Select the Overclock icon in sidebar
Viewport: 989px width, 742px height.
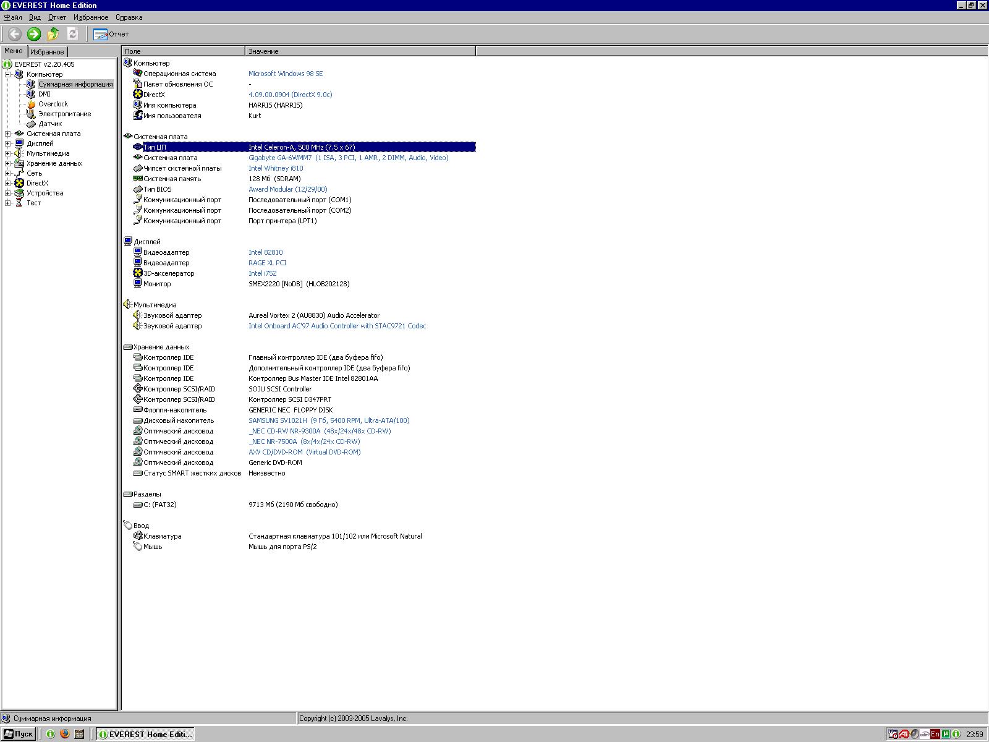[31, 104]
